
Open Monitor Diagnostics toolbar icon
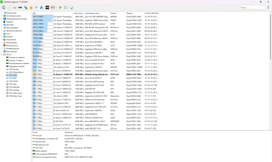pyautogui.click(x=26, y=7)
